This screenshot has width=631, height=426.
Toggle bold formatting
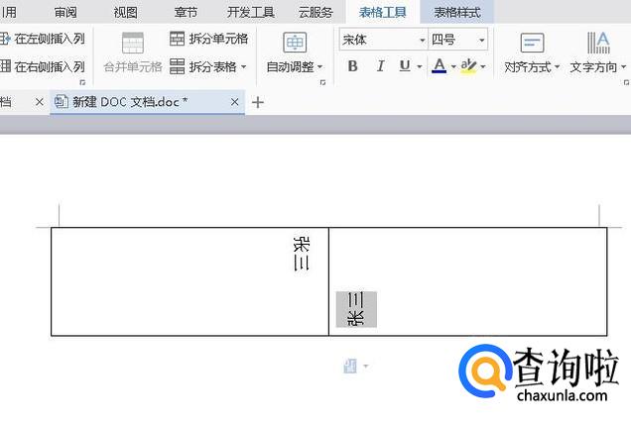(353, 66)
